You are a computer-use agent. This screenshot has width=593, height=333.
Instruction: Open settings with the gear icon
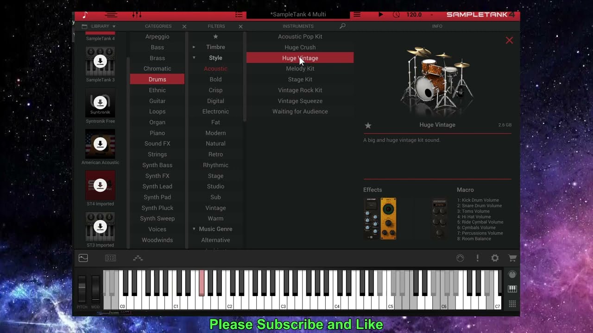pos(495,258)
